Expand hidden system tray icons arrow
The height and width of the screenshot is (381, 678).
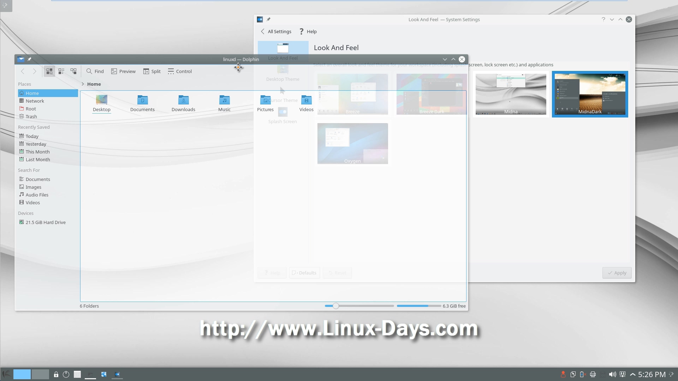633,374
